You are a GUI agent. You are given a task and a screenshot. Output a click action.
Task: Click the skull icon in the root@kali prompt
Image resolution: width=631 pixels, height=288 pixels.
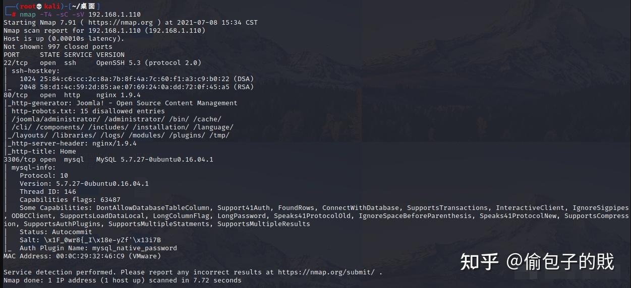39,6
